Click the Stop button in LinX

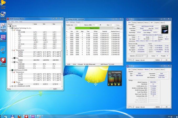(118, 28)
